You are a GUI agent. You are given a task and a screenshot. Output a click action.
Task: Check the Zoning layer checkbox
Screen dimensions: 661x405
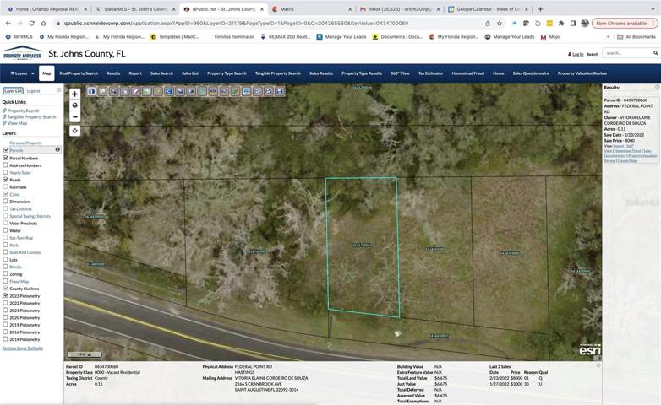click(5, 274)
